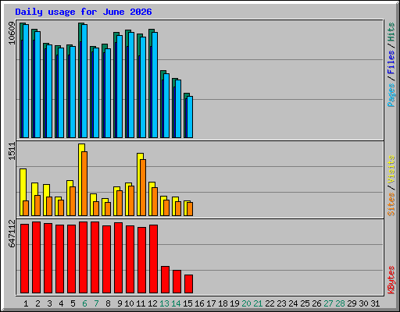
Task: Click the day 8 red KBytes bar
Action: pos(106,259)
